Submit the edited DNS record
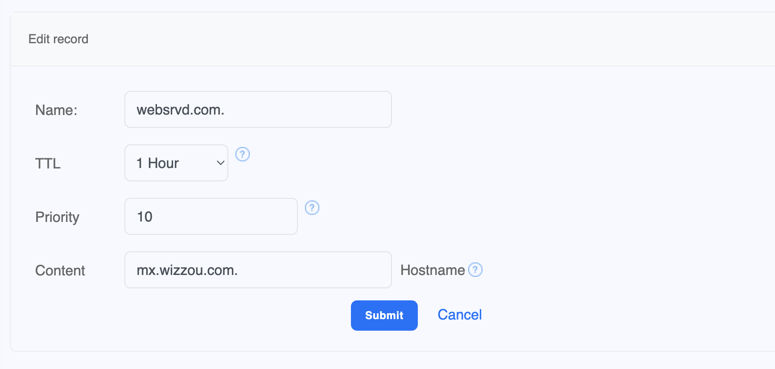 pos(384,315)
